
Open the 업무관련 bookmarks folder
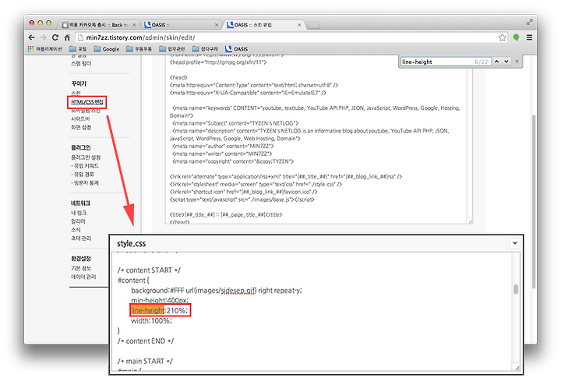pyautogui.click(x=171, y=49)
